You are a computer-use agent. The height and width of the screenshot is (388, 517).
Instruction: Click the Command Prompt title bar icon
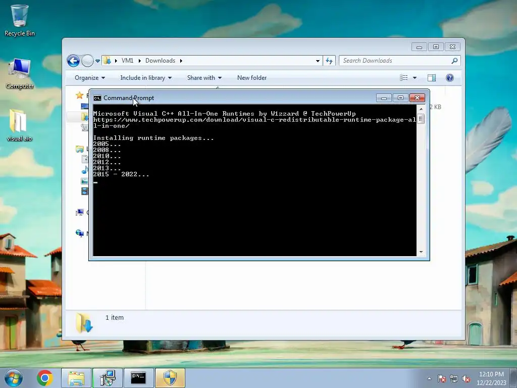97,98
